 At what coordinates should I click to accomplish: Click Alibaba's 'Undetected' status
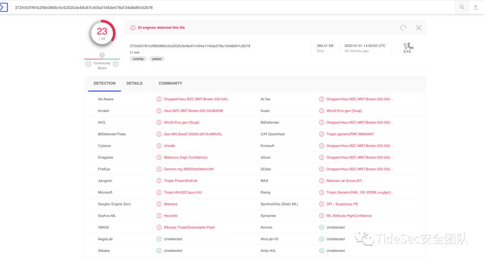click(173, 251)
